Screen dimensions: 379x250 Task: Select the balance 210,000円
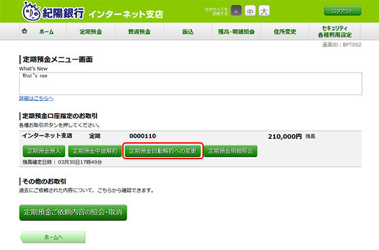[x=285, y=136]
